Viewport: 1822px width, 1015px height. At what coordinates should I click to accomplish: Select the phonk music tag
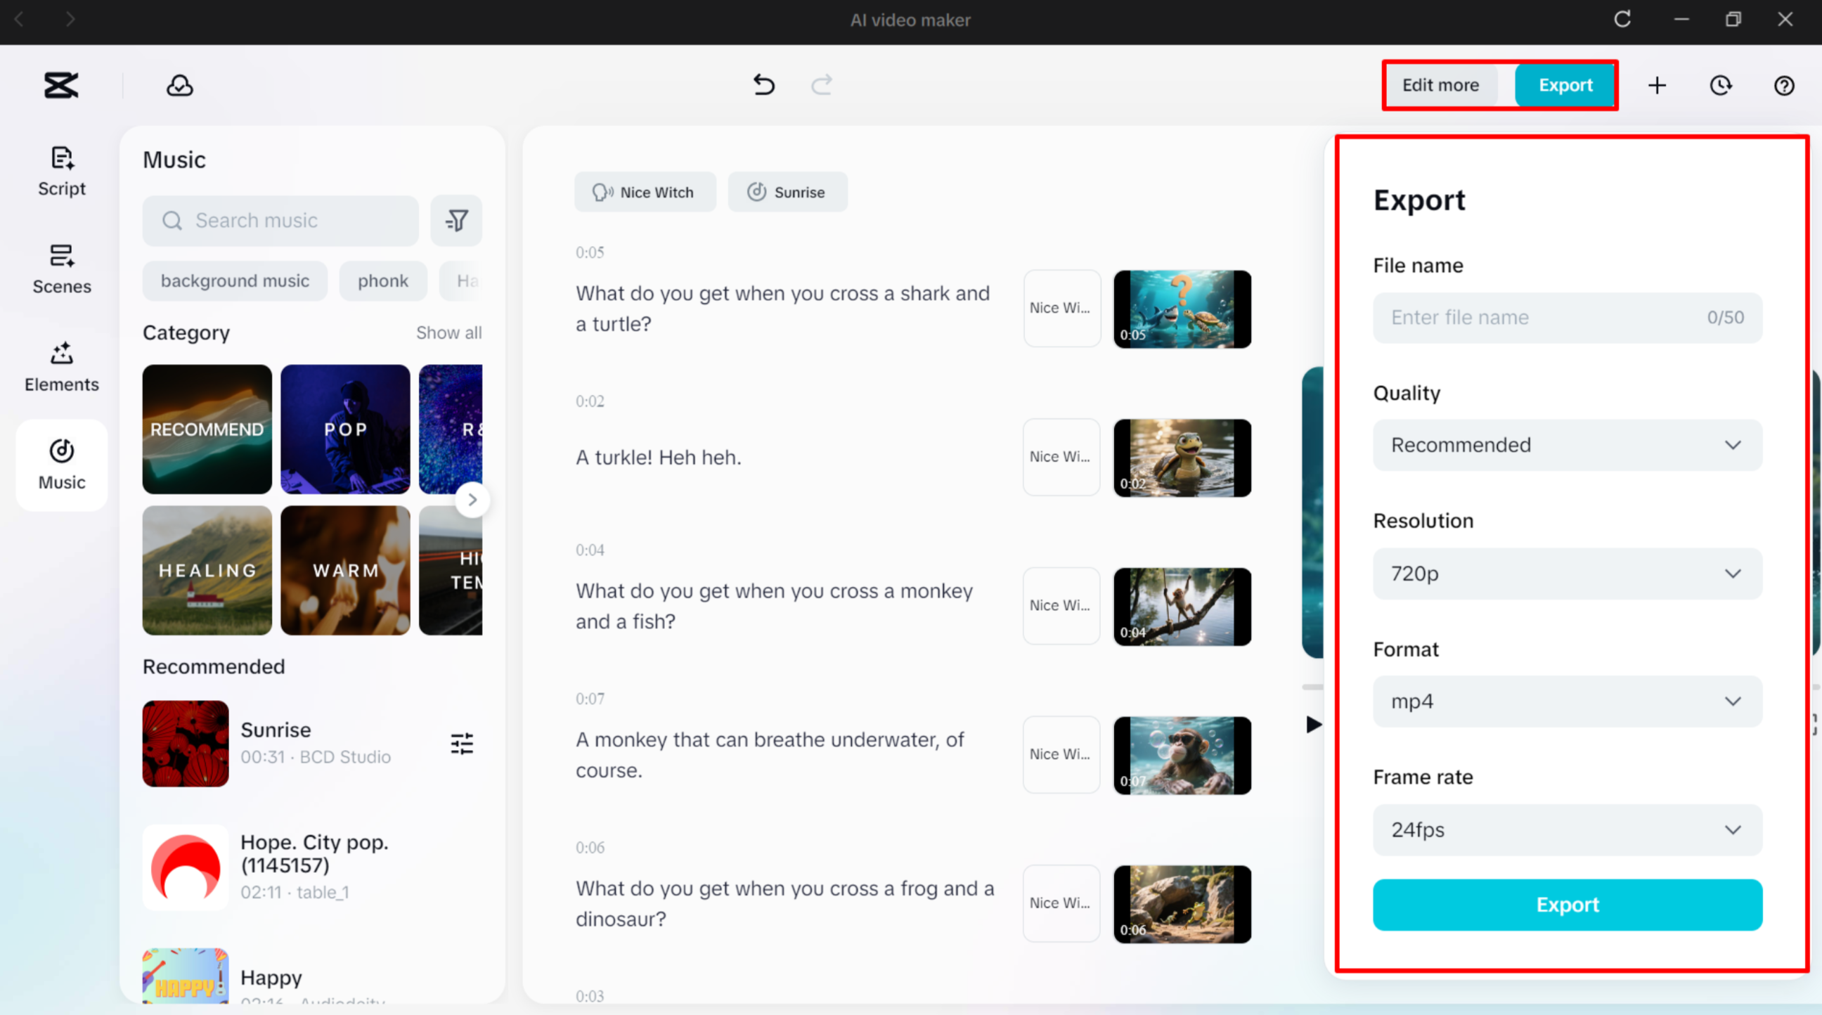click(x=382, y=280)
